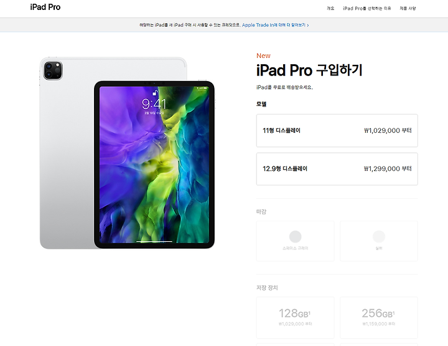Click the space gray color swatch circle

[295, 237]
